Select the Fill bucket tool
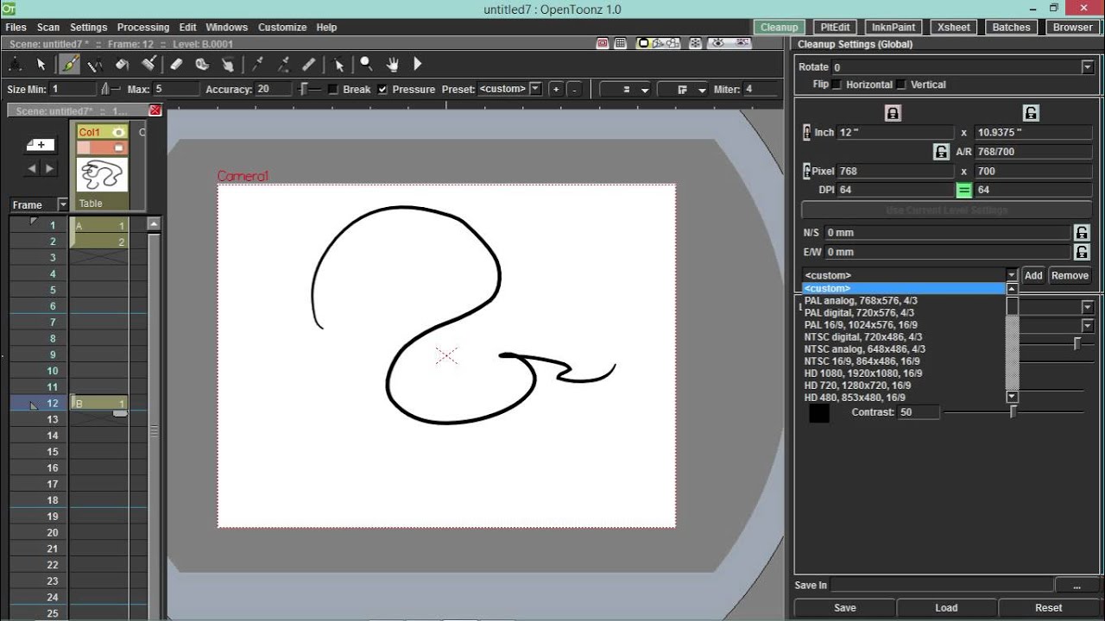This screenshot has height=621, width=1105. (122, 64)
